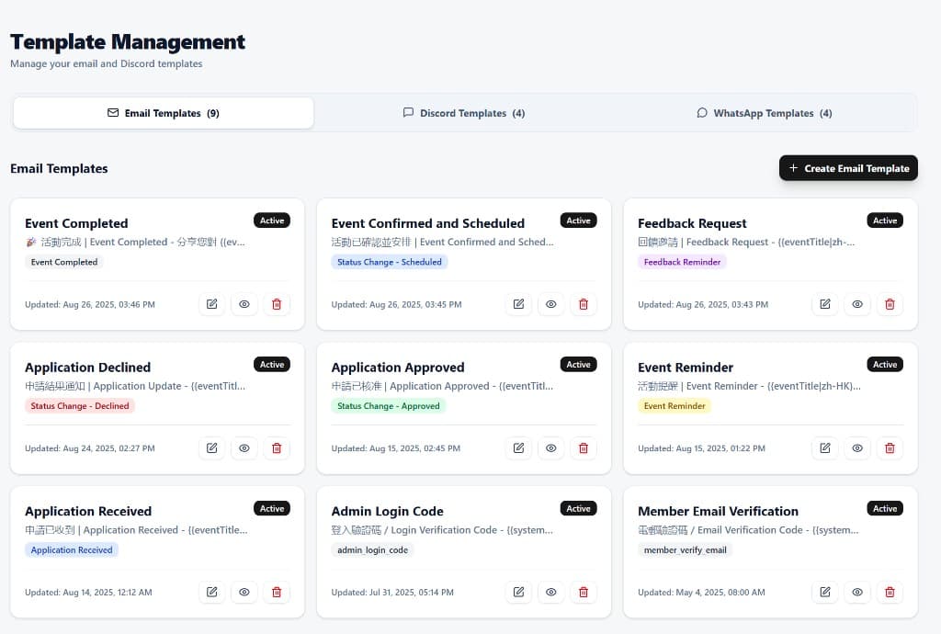The image size is (941, 634).
Task: Preview the Feedback Request template
Action: point(857,304)
